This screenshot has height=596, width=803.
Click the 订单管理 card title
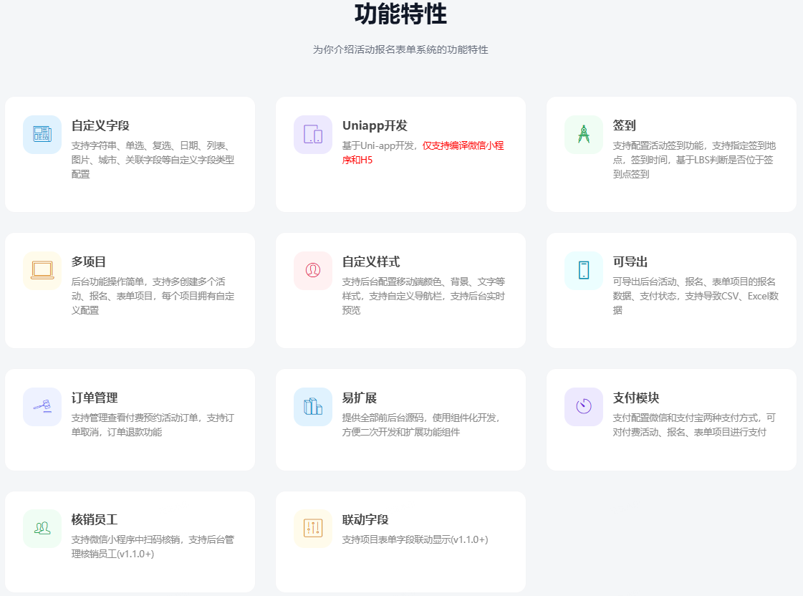pyautogui.click(x=95, y=398)
